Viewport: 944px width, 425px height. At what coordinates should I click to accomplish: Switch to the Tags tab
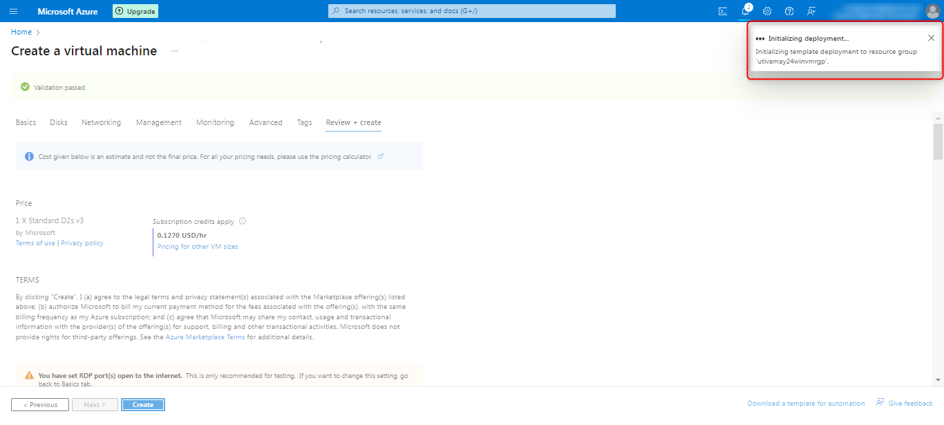point(304,122)
